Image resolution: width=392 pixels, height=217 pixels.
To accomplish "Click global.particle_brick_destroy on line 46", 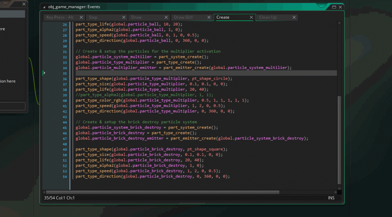I will tap(110, 133).
